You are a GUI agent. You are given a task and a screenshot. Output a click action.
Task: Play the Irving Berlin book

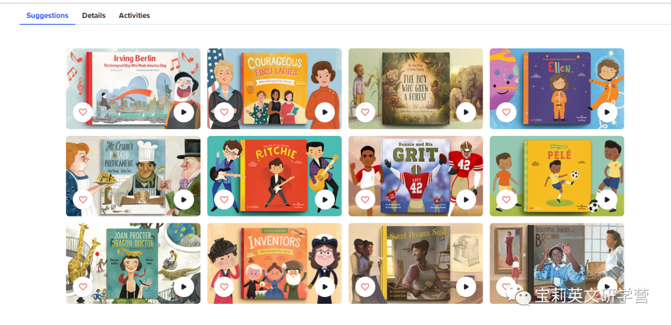[x=183, y=112]
